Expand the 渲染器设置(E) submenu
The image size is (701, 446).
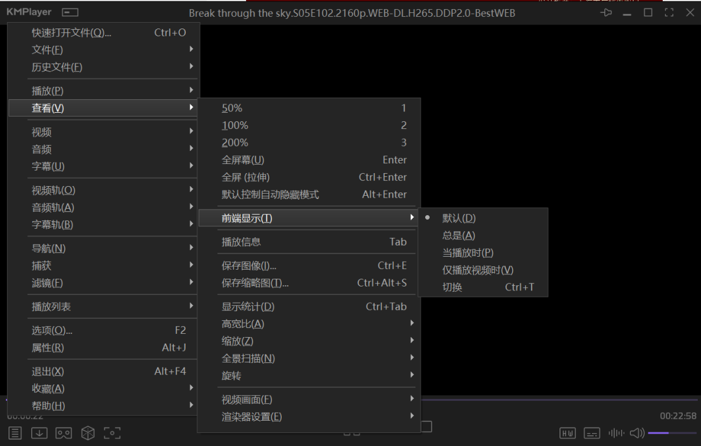point(309,417)
